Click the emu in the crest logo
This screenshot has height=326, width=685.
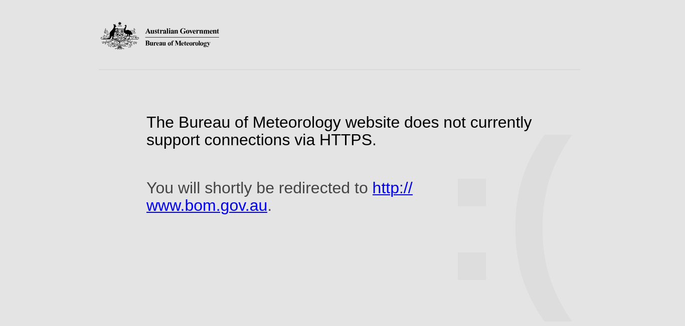(128, 33)
